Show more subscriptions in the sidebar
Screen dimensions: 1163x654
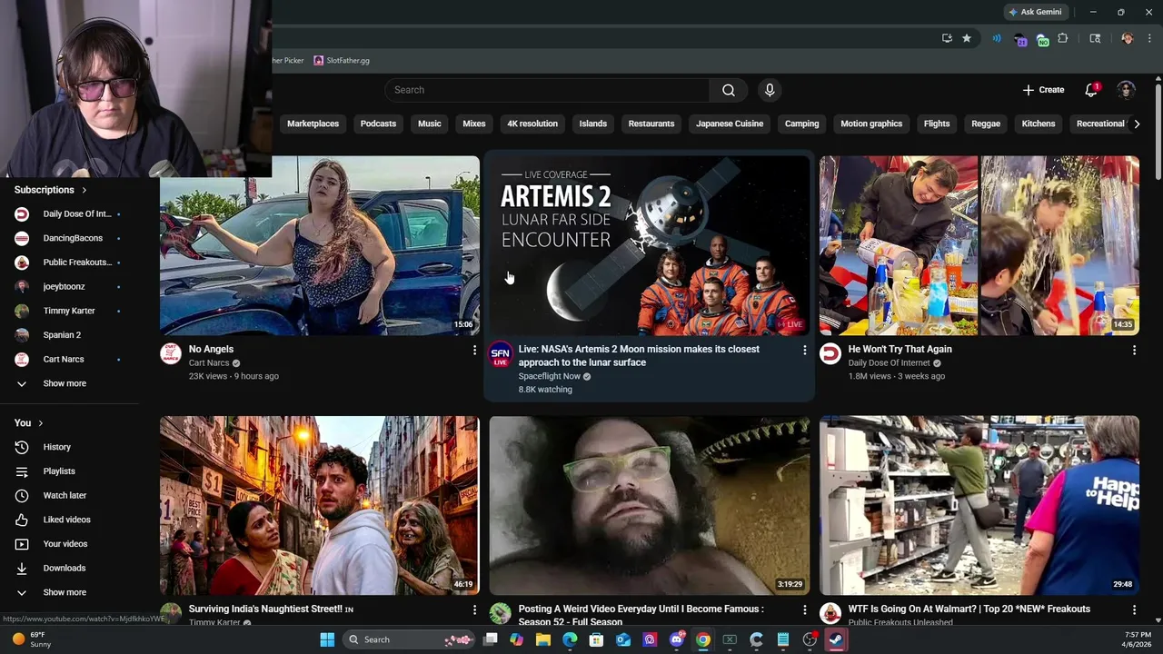pyautogui.click(x=65, y=383)
